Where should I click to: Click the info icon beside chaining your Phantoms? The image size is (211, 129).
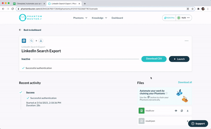[167, 93]
